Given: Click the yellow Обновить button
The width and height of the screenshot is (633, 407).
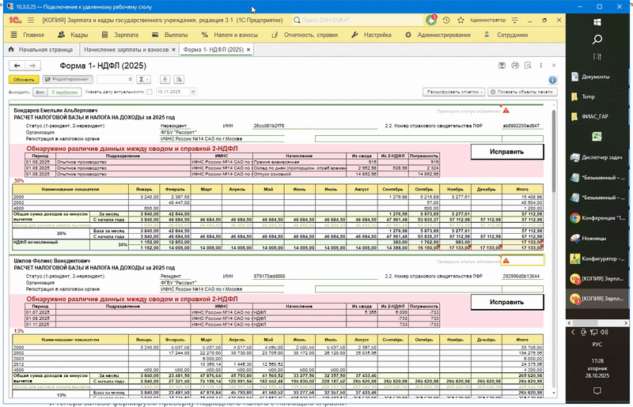Looking at the screenshot, I should coord(24,80).
